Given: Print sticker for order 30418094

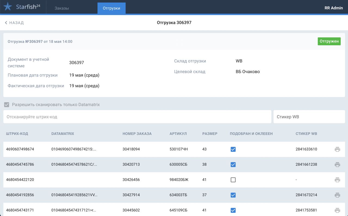Looking at the screenshot, I should tap(337, 149).
